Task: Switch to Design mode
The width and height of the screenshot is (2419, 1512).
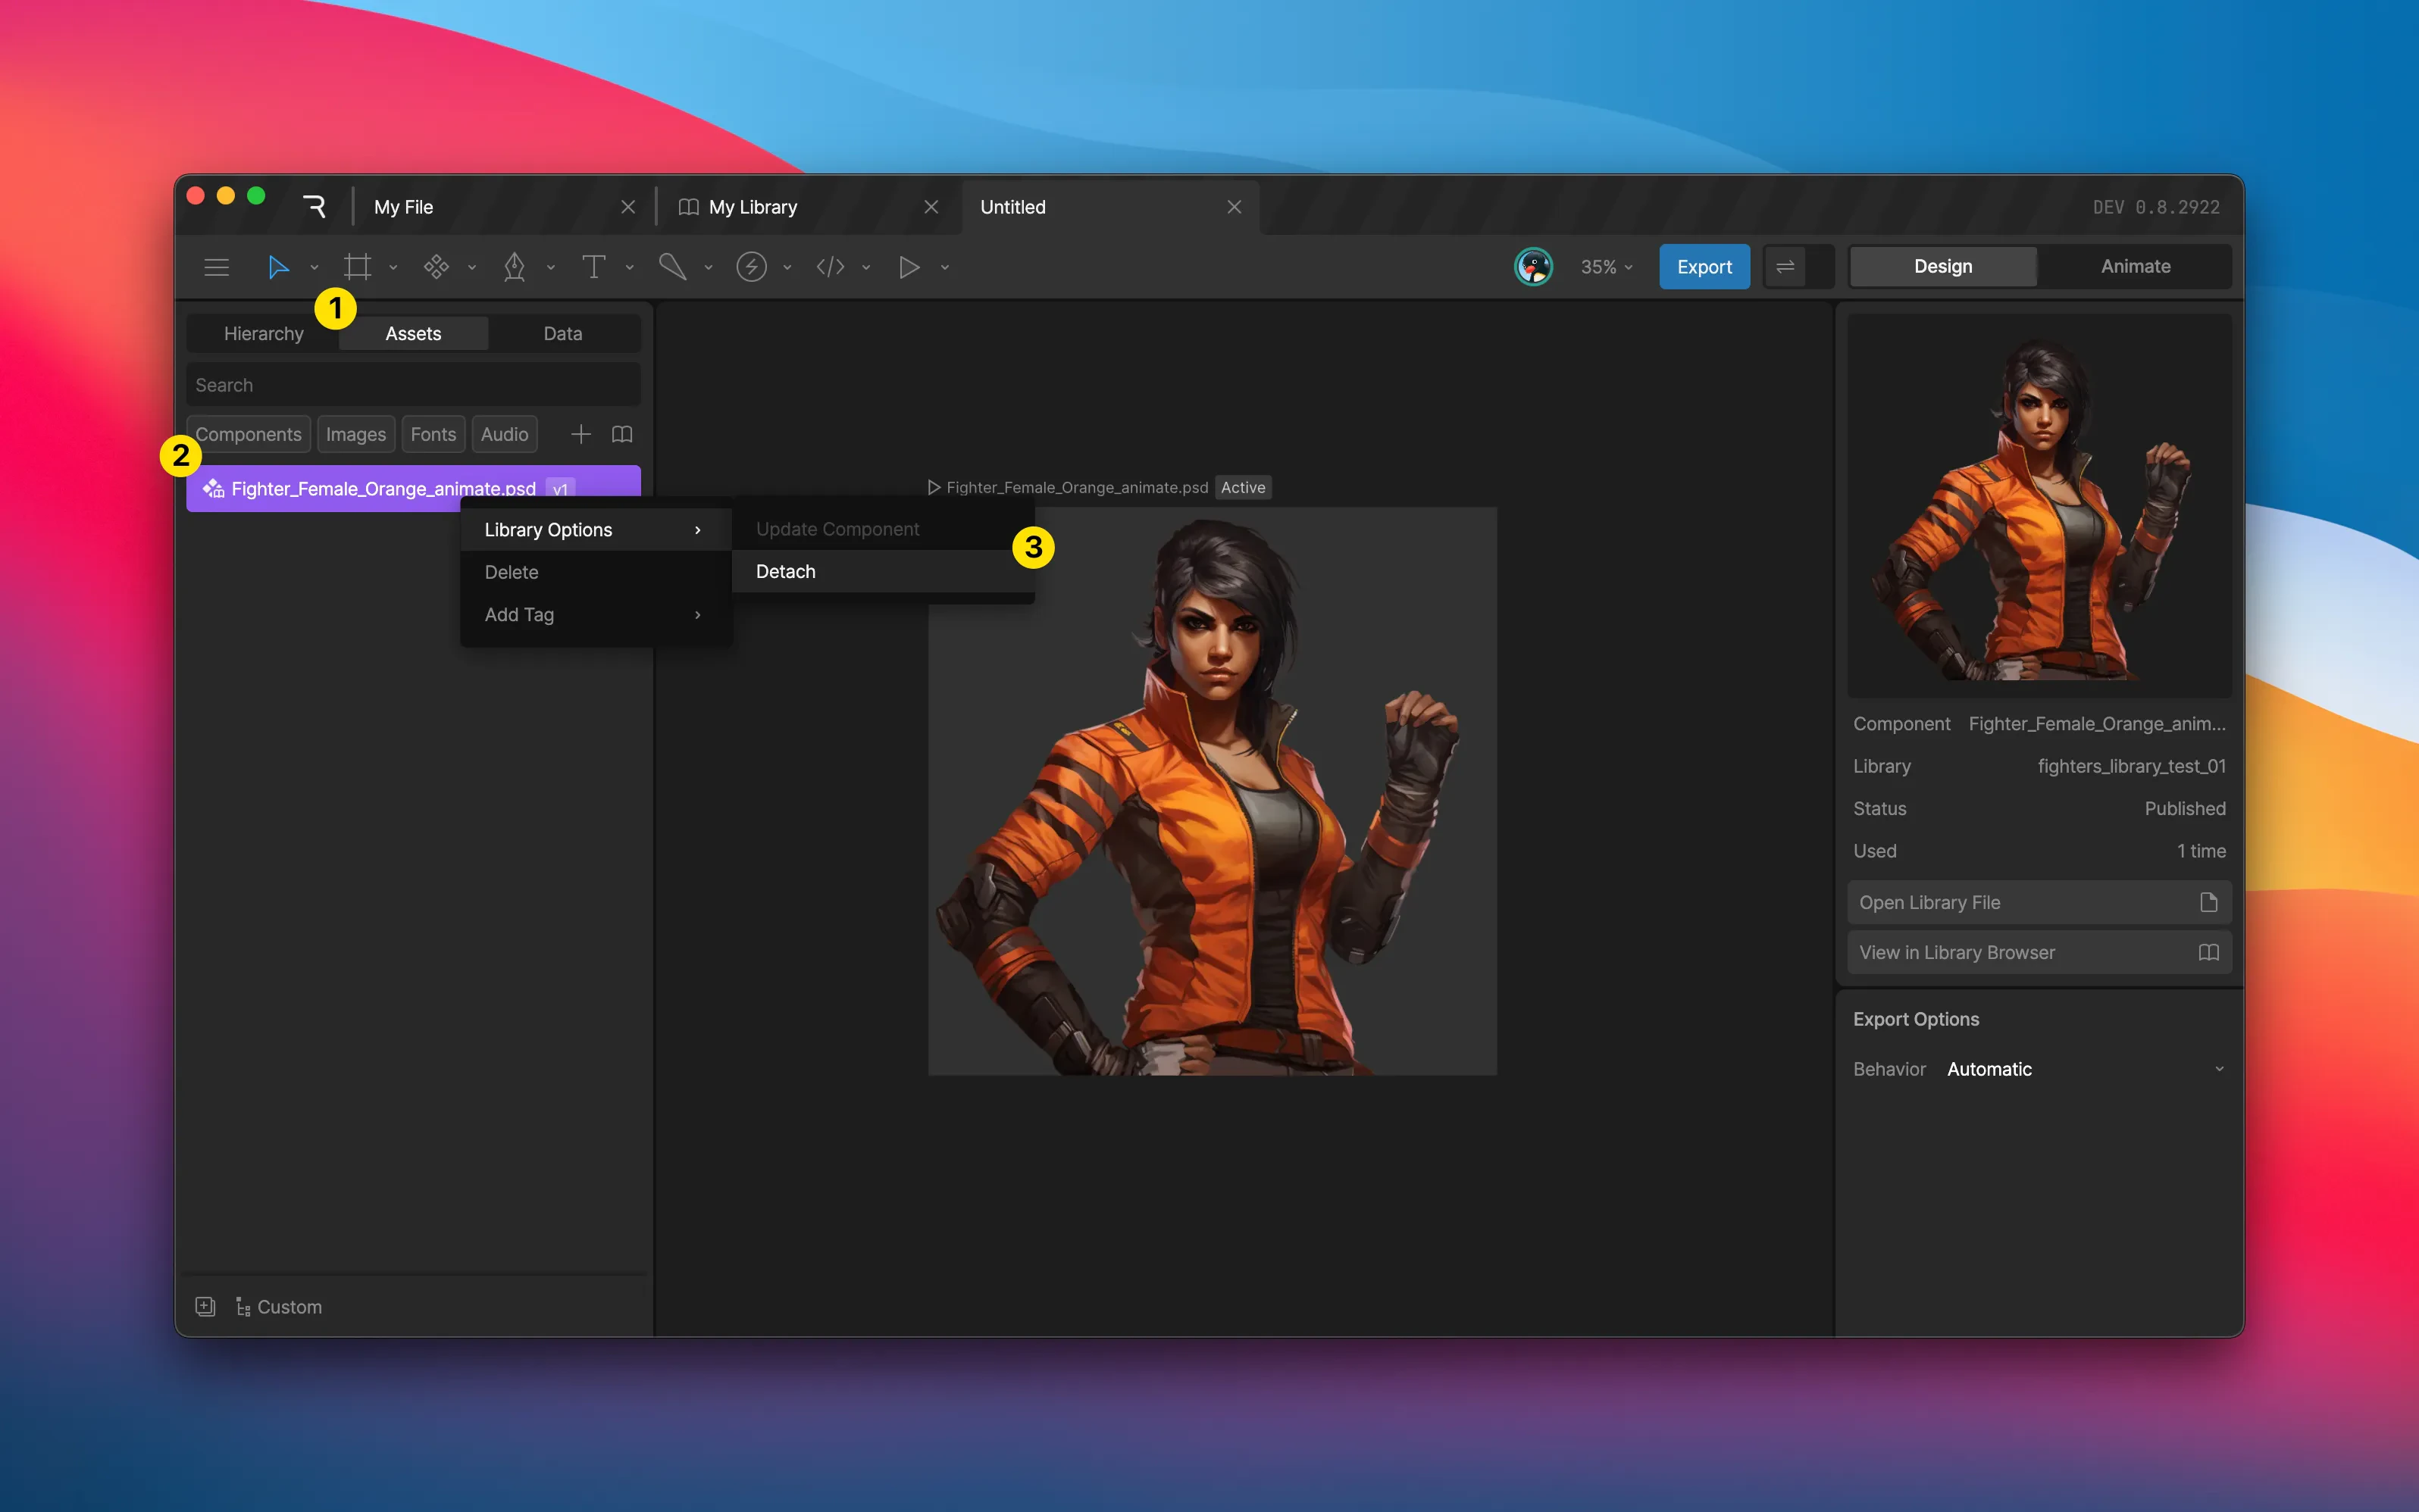Action: (x=1943, y=266)
